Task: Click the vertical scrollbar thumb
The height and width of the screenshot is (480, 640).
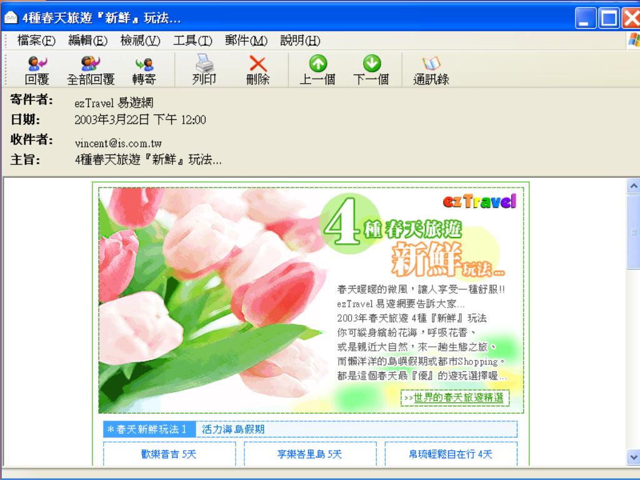Action: (x=634, y=231)
